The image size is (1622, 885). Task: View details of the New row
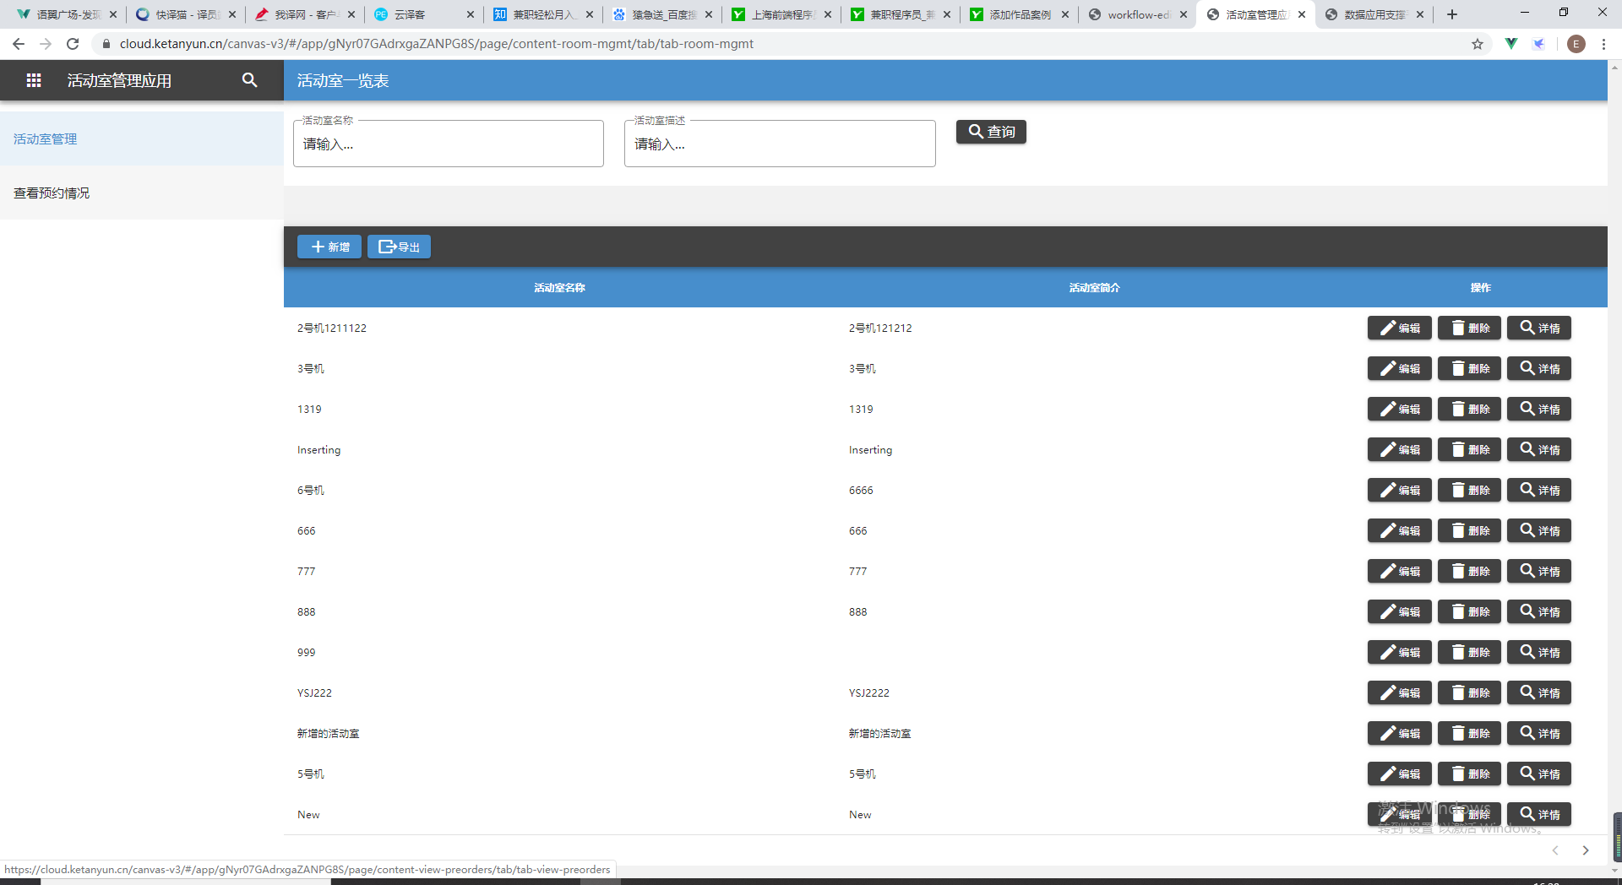(x=1539, y=814)
